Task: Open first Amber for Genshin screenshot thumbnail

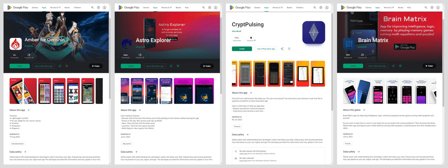Action: 16,91
